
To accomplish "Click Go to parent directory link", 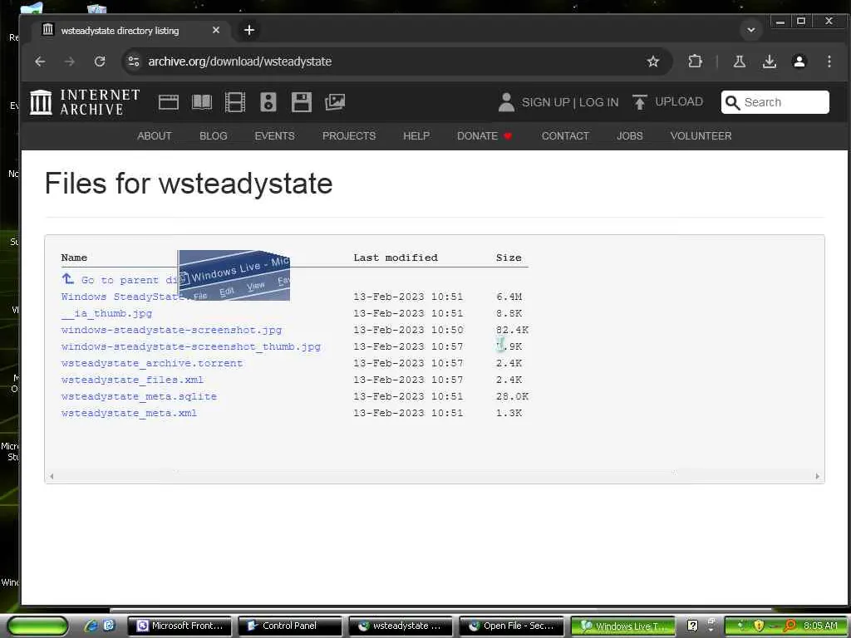I will coord(120,280).
